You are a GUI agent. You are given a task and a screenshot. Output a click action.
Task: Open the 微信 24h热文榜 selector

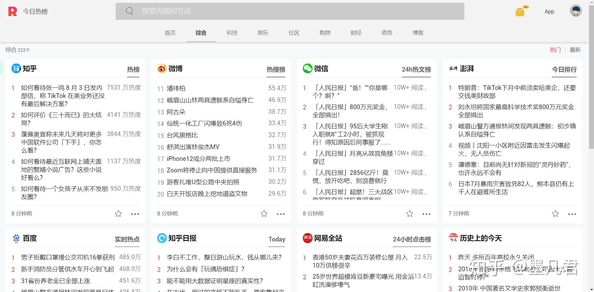[x=416, y=69]
